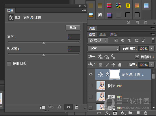Select the masks icon in Properties
This screenshot has width=156, height=116.
(x=18, y=18)
